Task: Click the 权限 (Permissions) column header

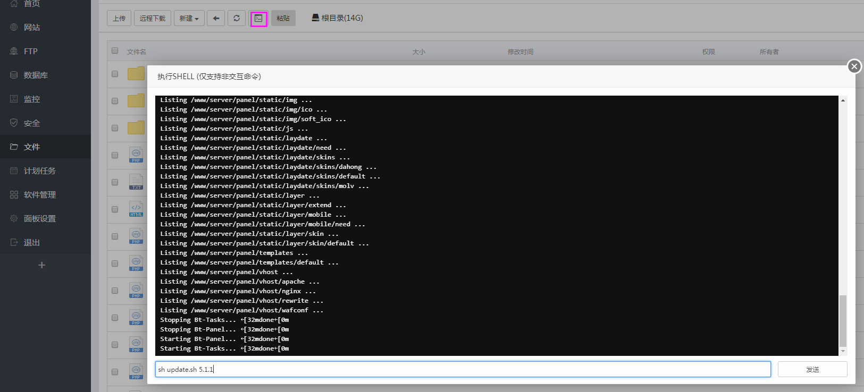Action: [709, 52]
